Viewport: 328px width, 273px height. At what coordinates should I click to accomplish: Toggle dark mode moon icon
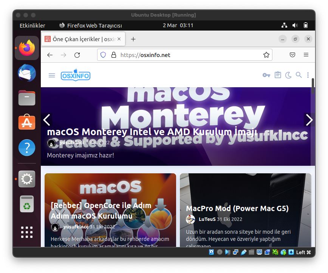pos(288,75)
